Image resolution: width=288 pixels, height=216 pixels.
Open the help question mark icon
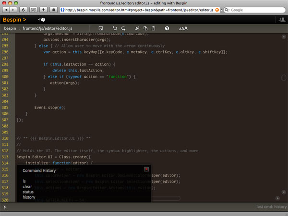167,29
